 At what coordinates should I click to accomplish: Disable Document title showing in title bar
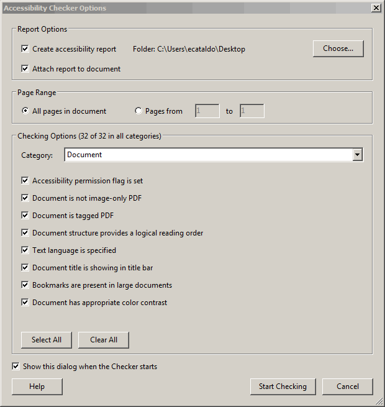pyautogui.click(x=25, y=268)
